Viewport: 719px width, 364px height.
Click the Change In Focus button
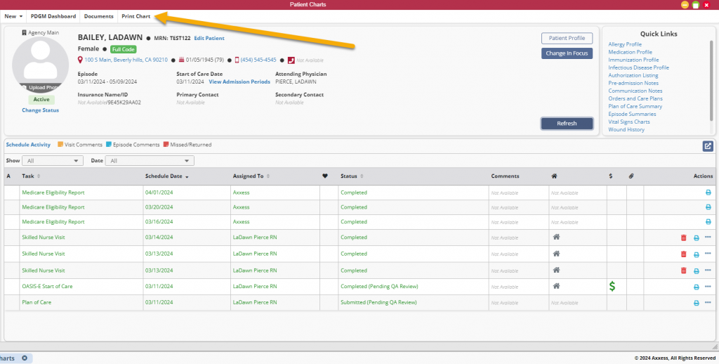pyautogui.click(x=567, y=53)
